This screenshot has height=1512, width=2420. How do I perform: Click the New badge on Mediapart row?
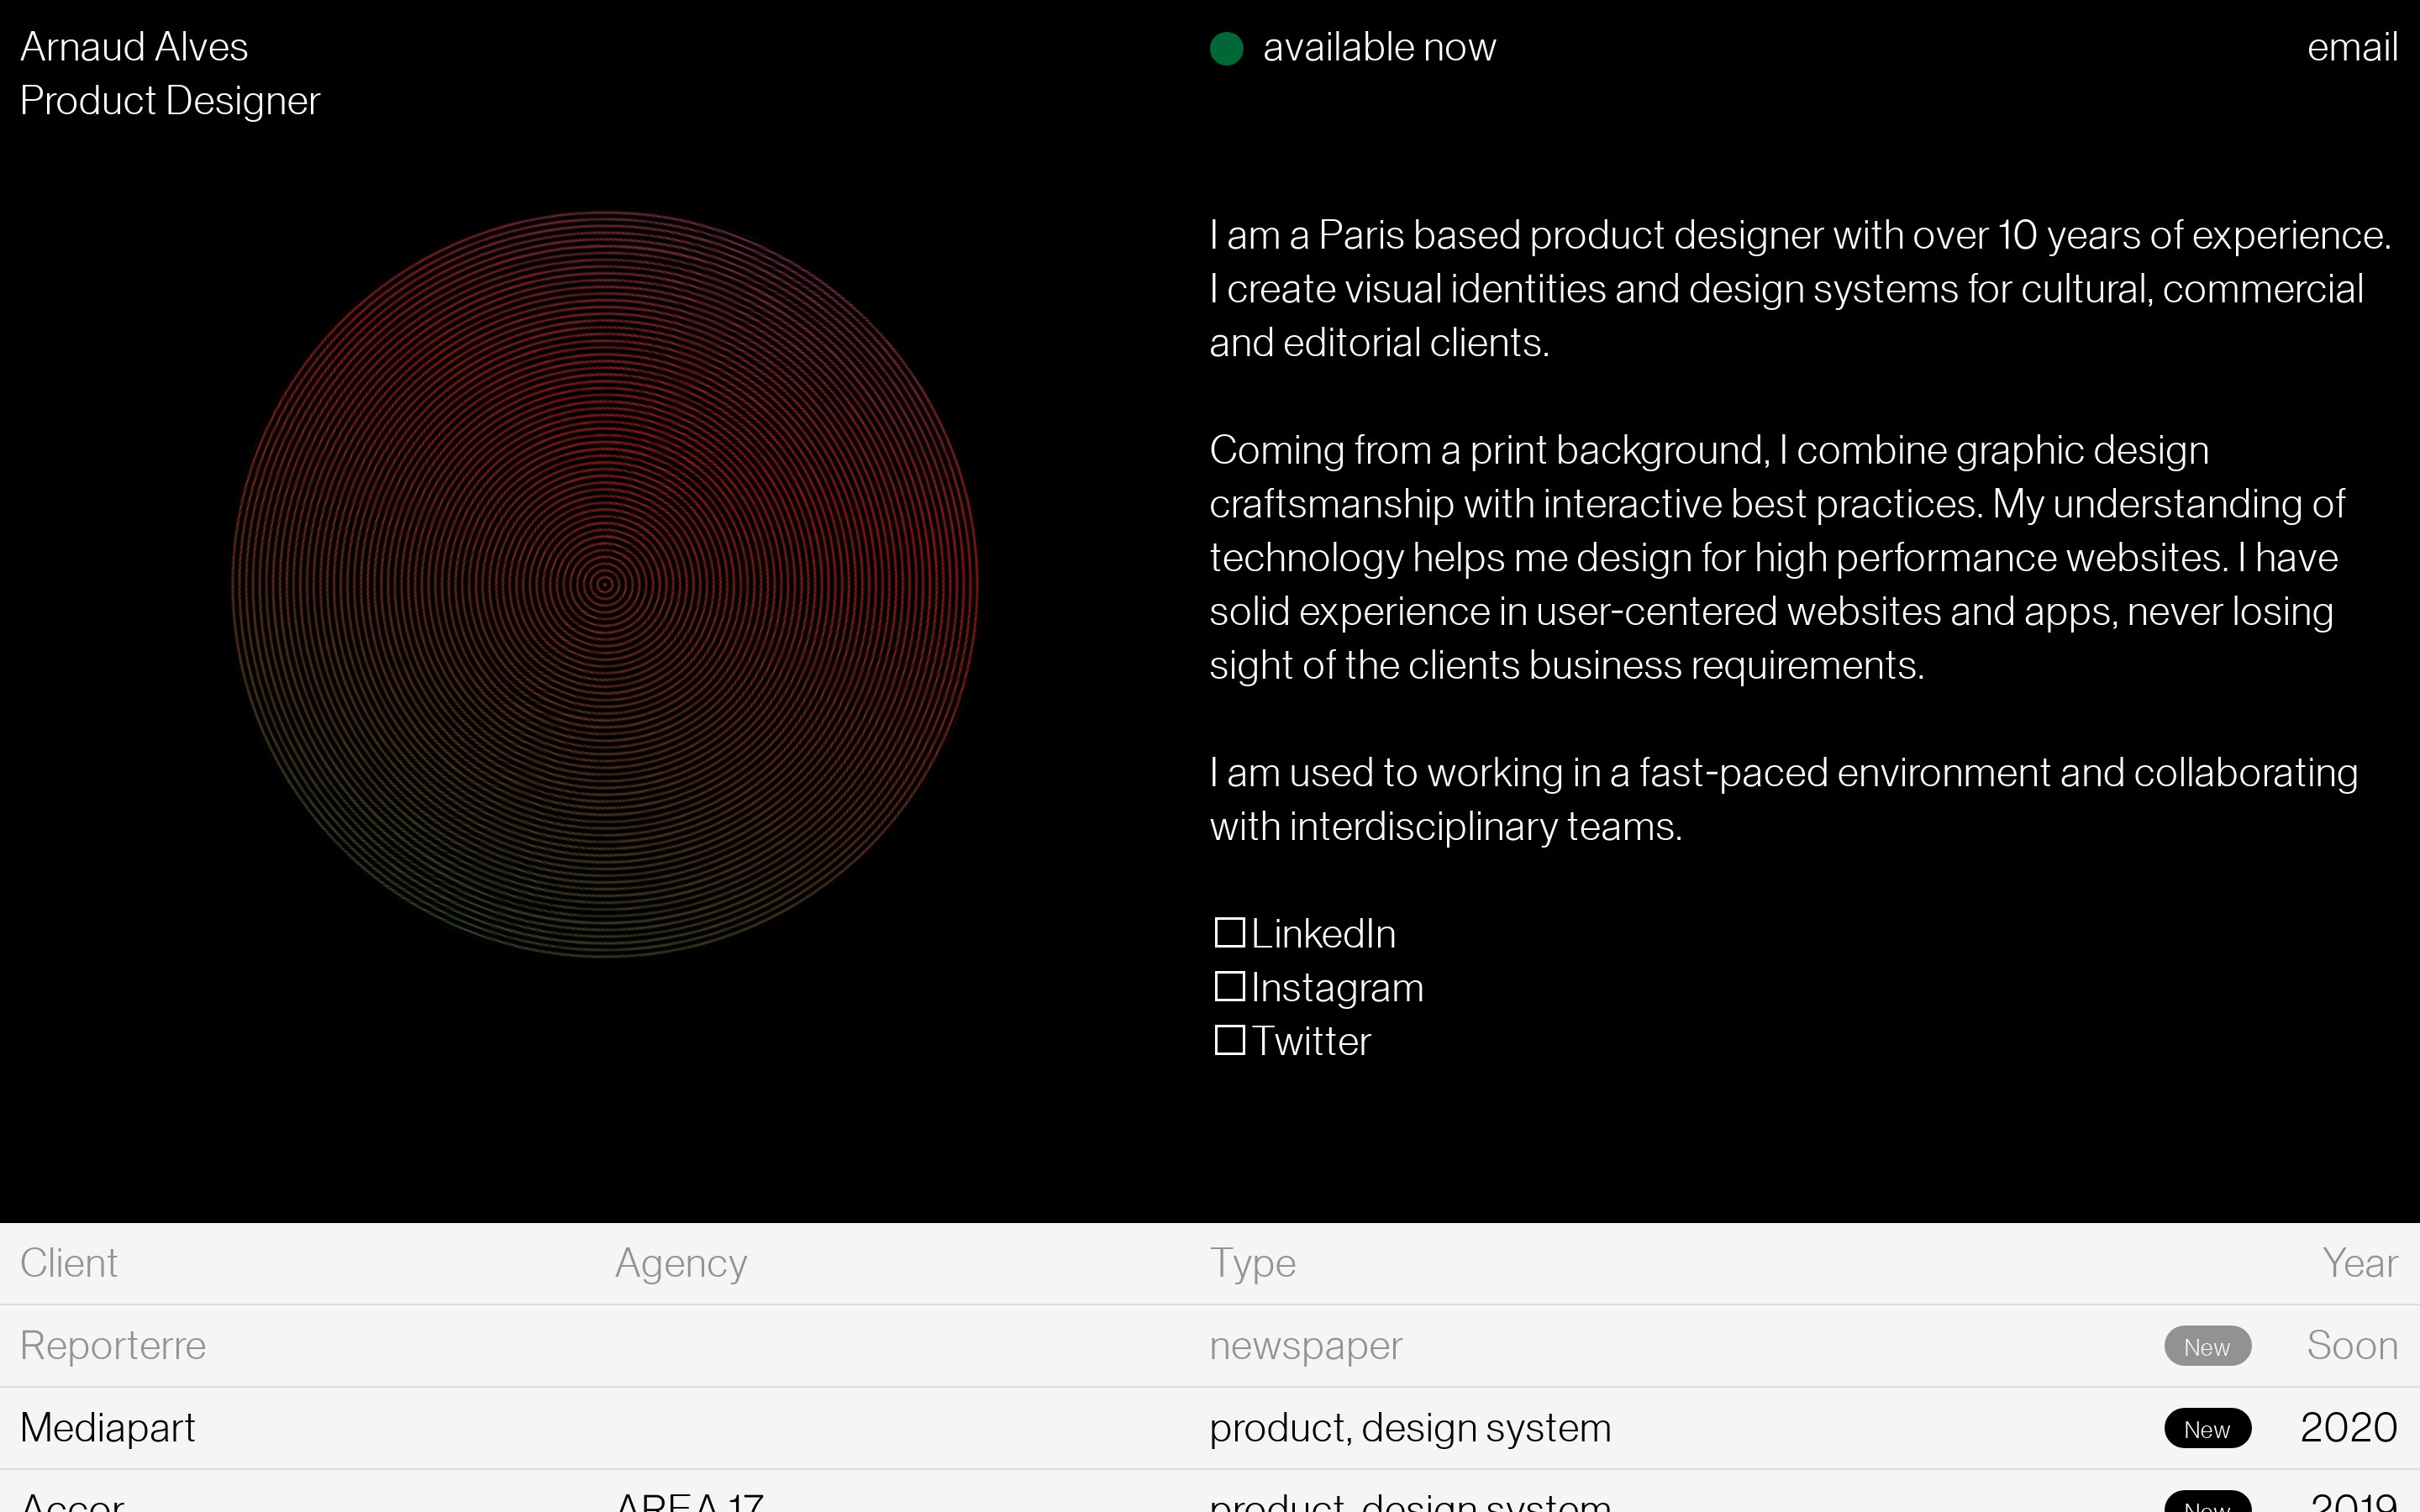pyautogui.click(x=2207, y=1428)
